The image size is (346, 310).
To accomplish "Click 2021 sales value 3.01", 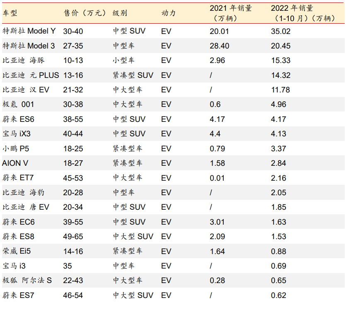I will (x=217, y=222).
